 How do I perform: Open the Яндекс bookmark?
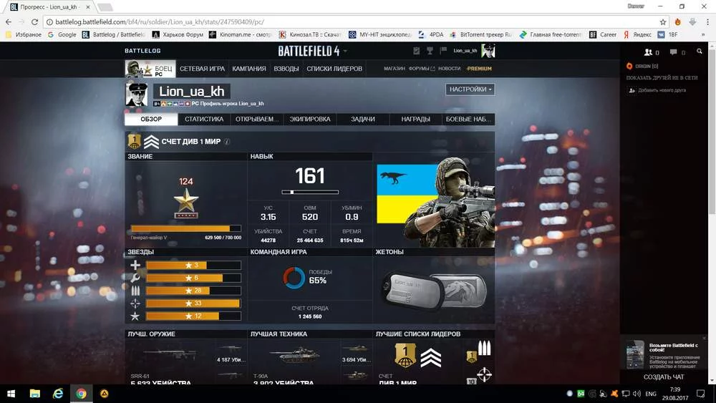click(637, 34)
